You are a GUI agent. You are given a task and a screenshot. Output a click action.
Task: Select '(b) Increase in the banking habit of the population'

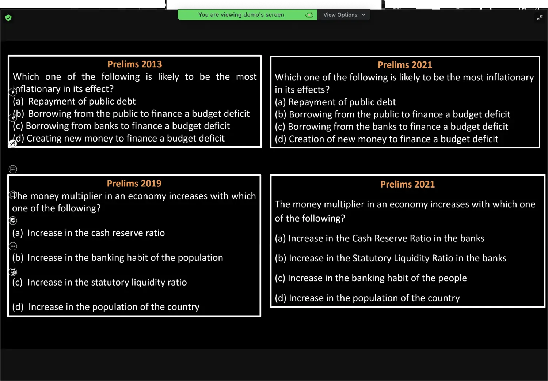[x=118, y=258]
